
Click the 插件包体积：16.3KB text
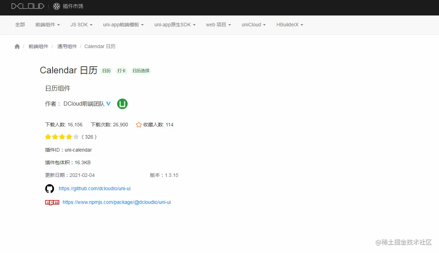68,162
